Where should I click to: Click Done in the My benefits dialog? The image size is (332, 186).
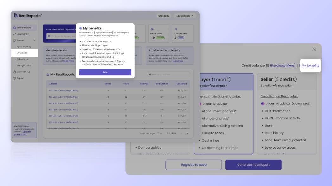[105, 72]
